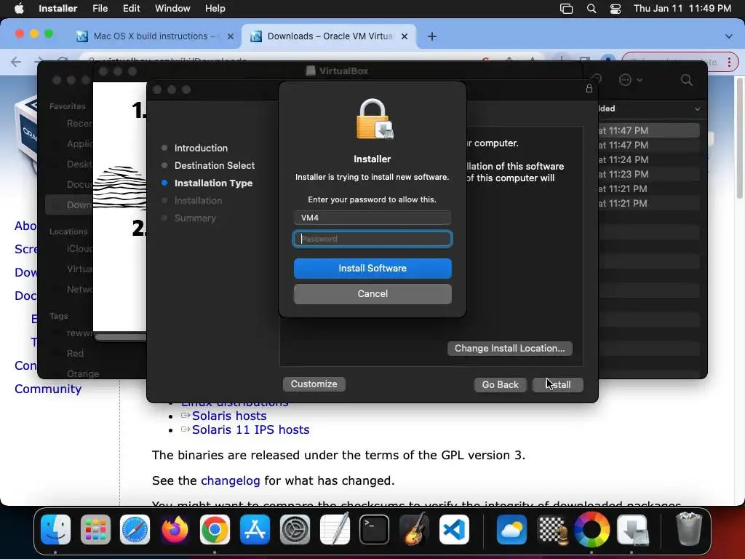Expand the Date Added column sort chevron
Screen dimensions: 745x559
697,109
